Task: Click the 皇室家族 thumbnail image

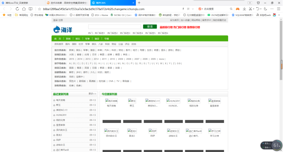Action: [214, 101]
